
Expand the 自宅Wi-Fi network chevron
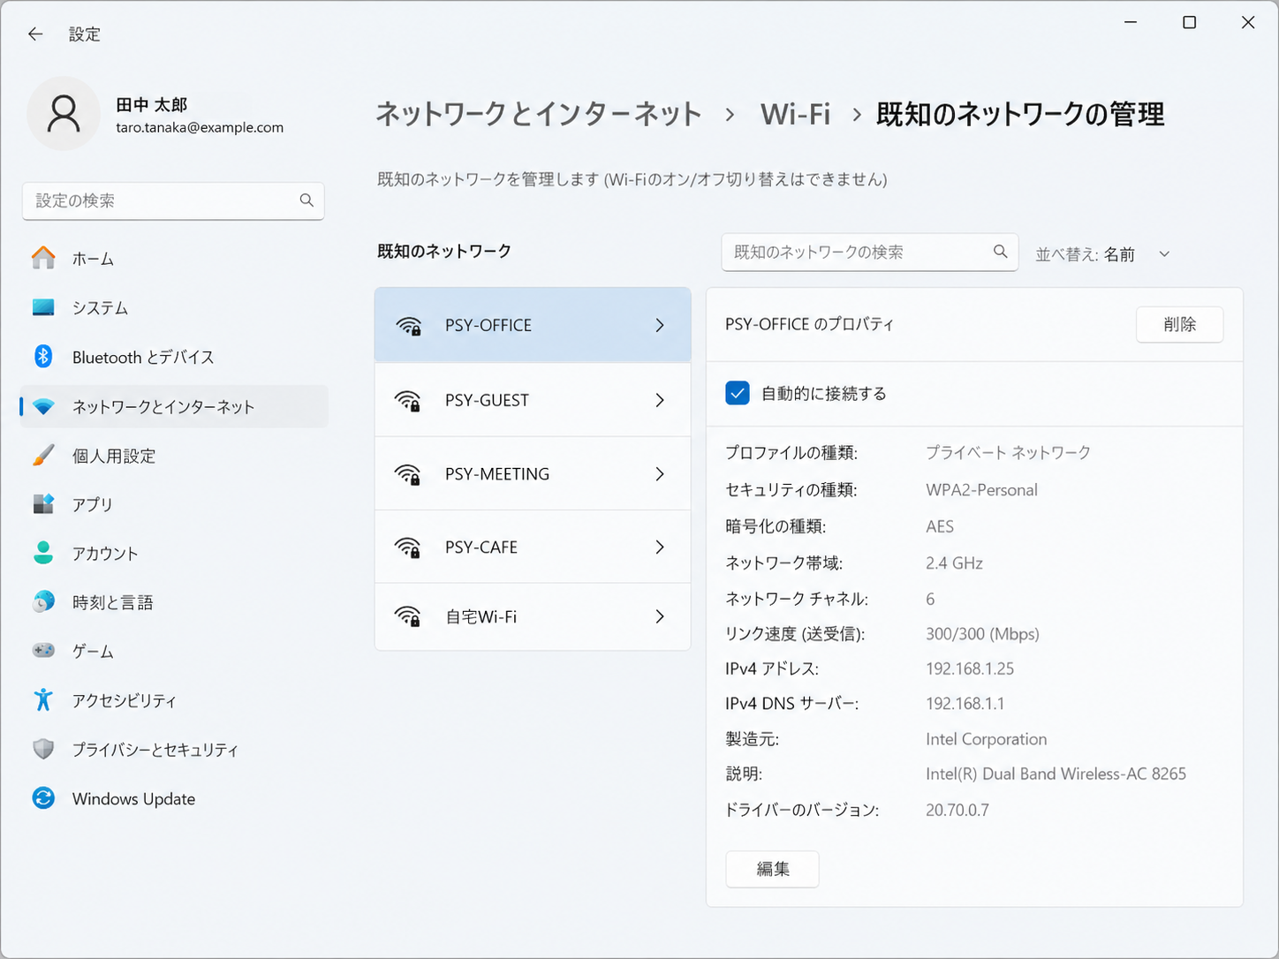pyautogui.click(x=660, y=616)
